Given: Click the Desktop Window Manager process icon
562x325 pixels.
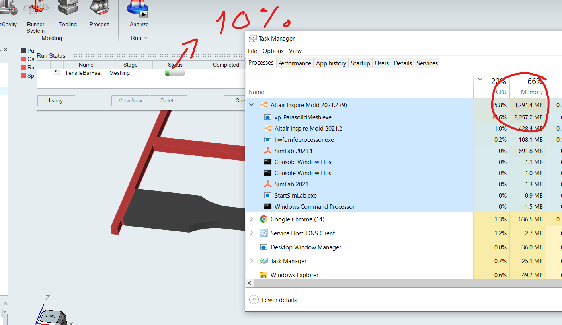Looking at the screenshot, I should (x=263, y=247).
